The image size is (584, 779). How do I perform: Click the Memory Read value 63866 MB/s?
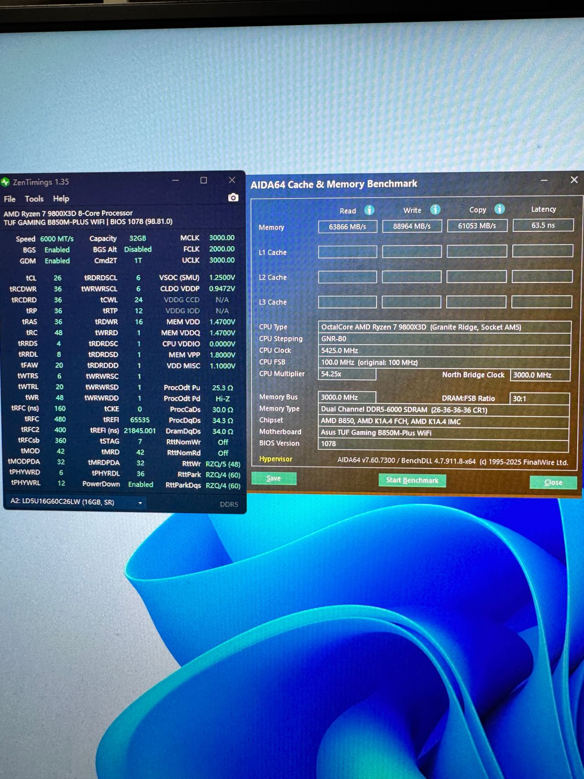pos(348,226)
